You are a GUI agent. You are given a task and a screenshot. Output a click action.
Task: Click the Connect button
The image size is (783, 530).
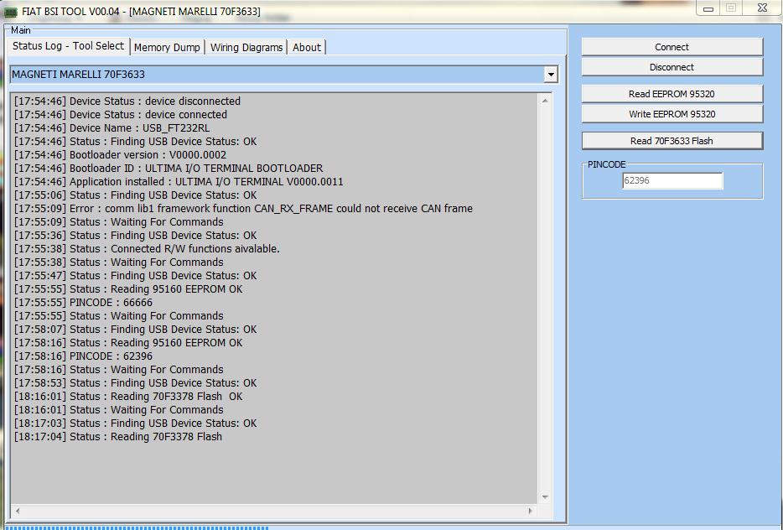click(x=672, y=47)
